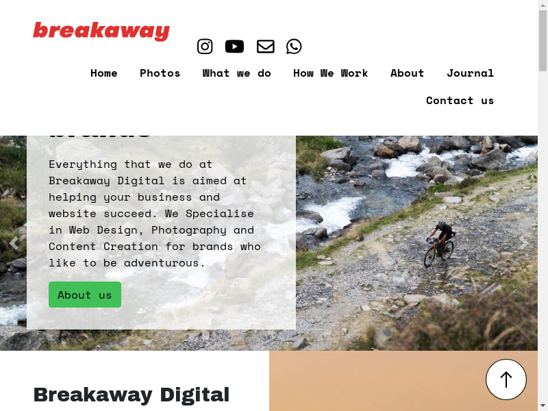Open the About navigation link

407,73
